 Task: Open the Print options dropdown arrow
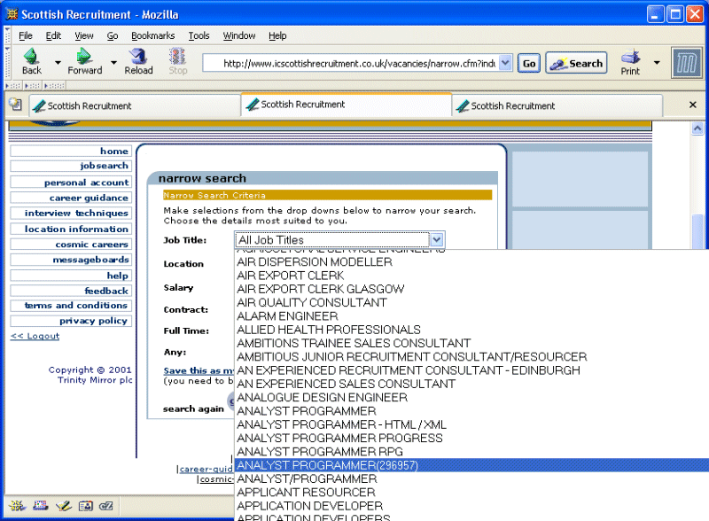pos(657,62)
